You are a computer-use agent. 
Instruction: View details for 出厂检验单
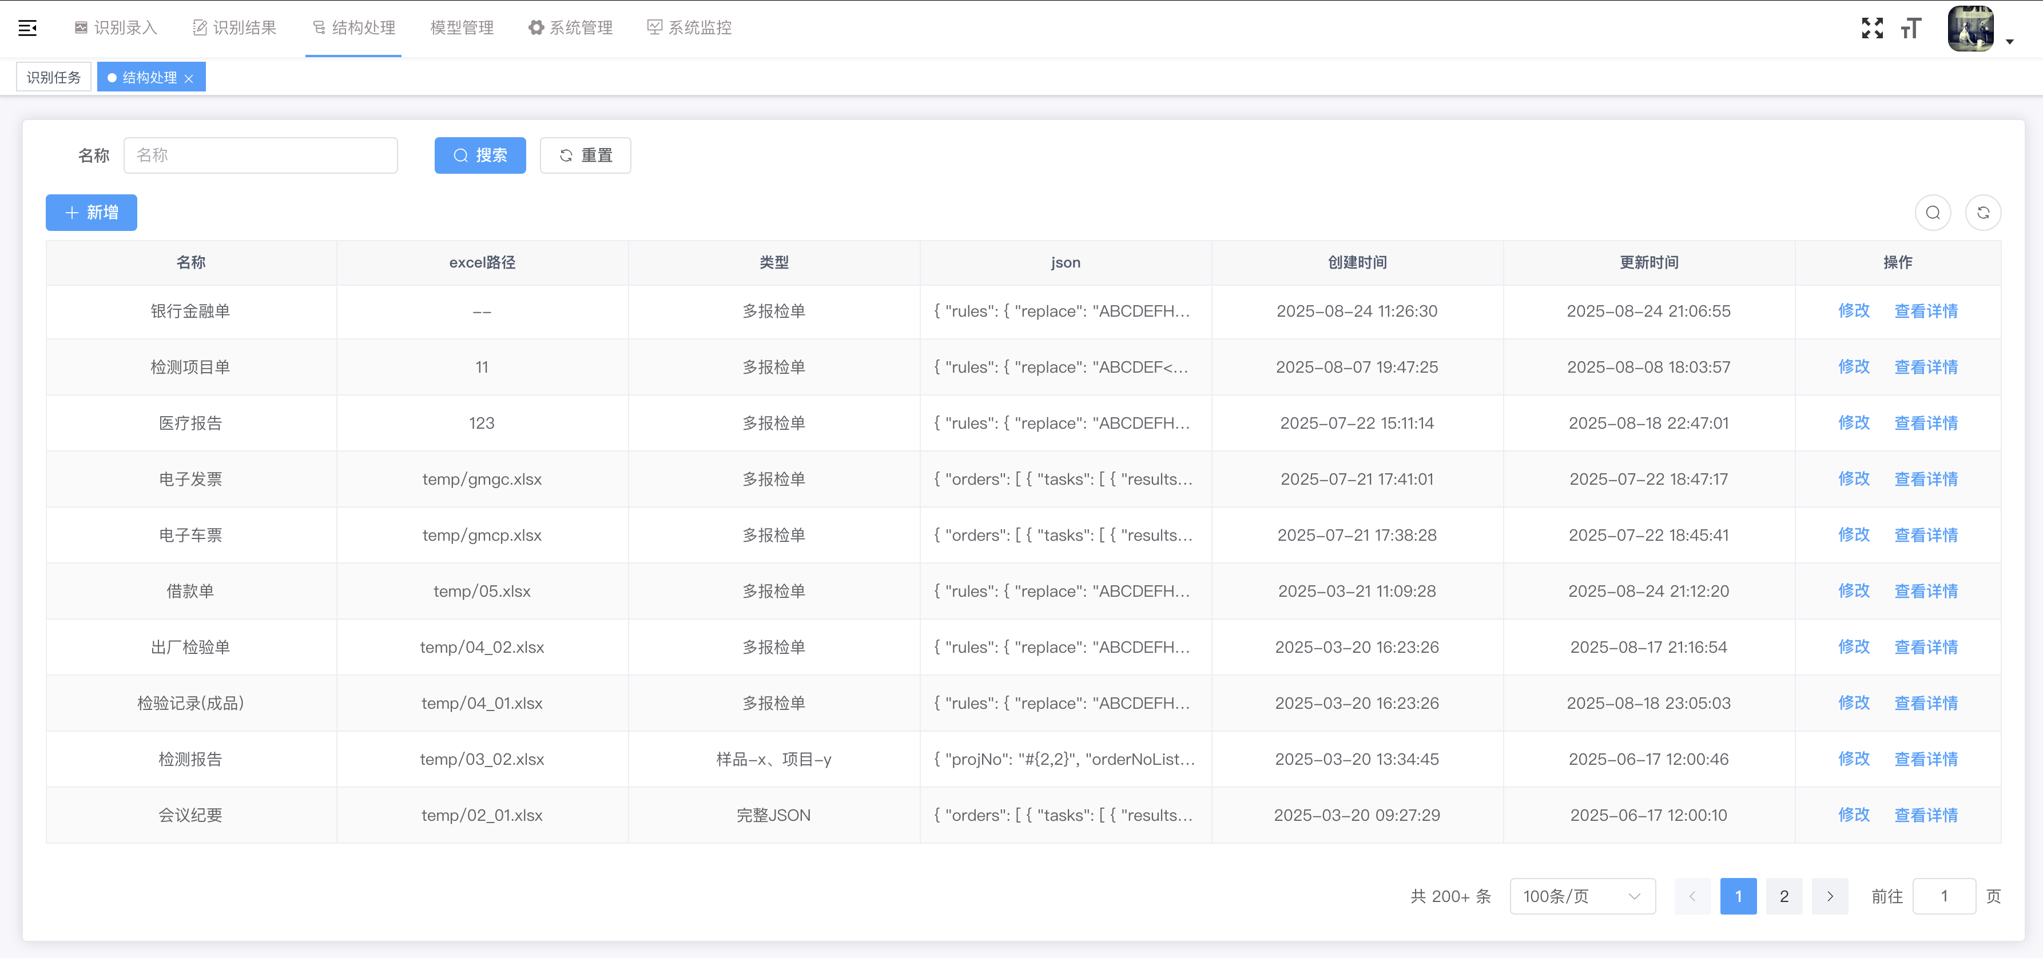click(1926, 646)
